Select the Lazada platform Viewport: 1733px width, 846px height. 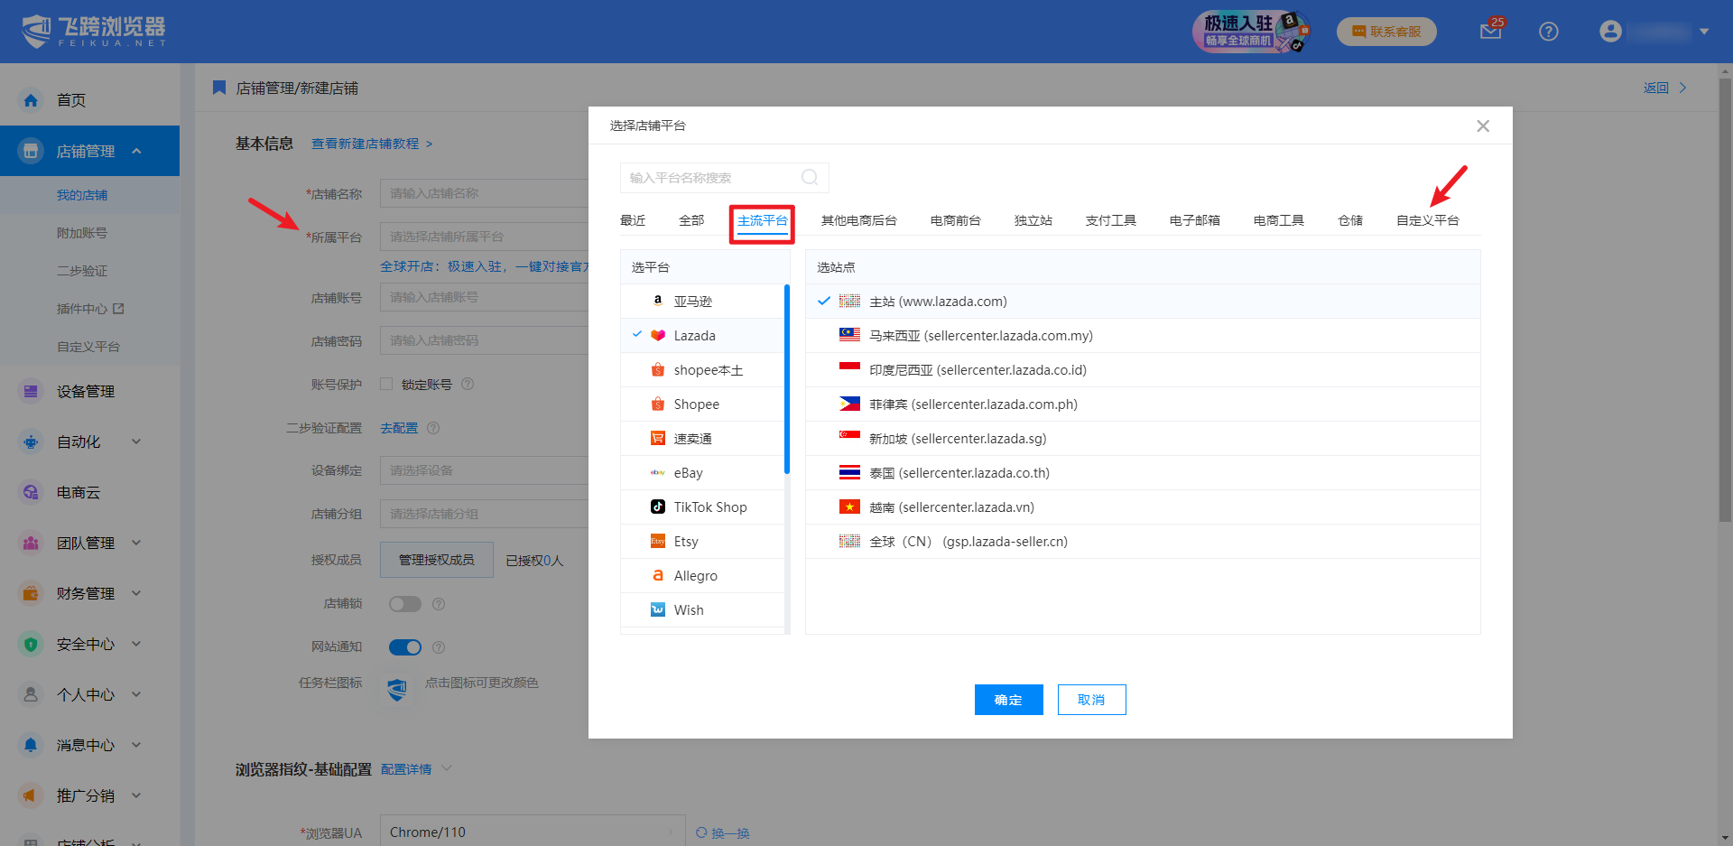tap(702, 336)
